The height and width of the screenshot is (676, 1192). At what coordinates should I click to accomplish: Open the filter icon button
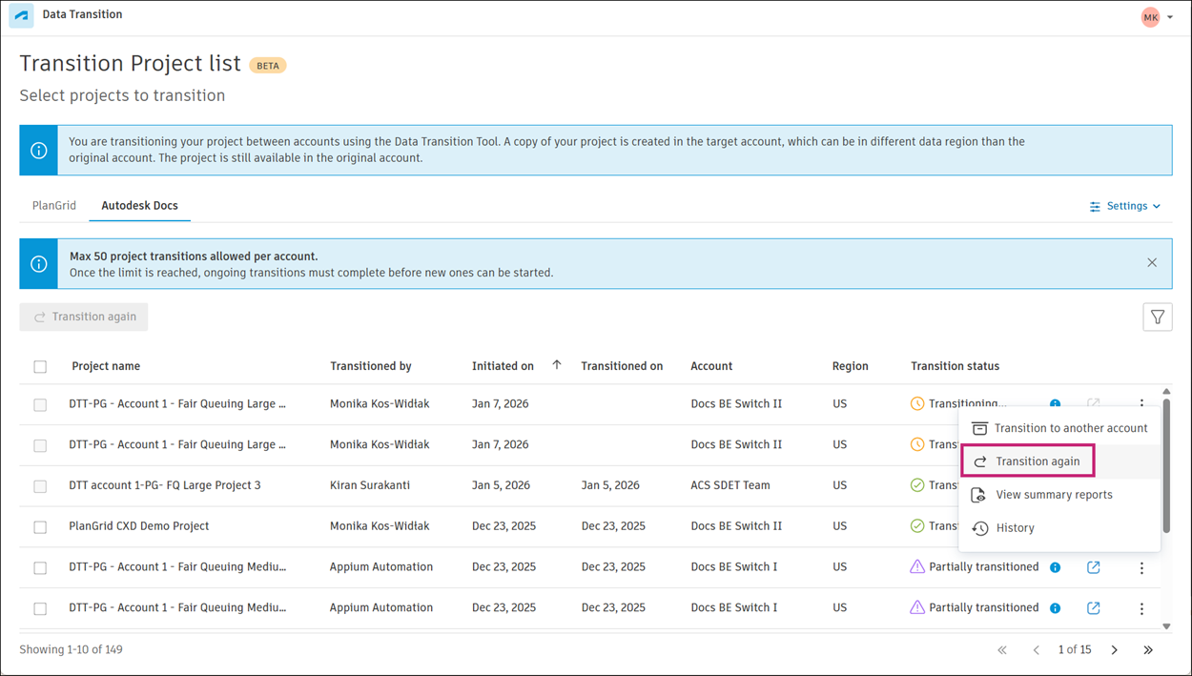click(x=1157, y=318)
